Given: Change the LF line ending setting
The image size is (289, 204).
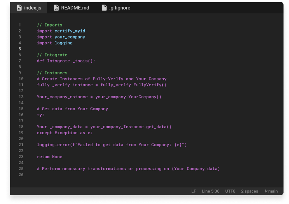Looking at the screenshot, I should pos(194,191).
